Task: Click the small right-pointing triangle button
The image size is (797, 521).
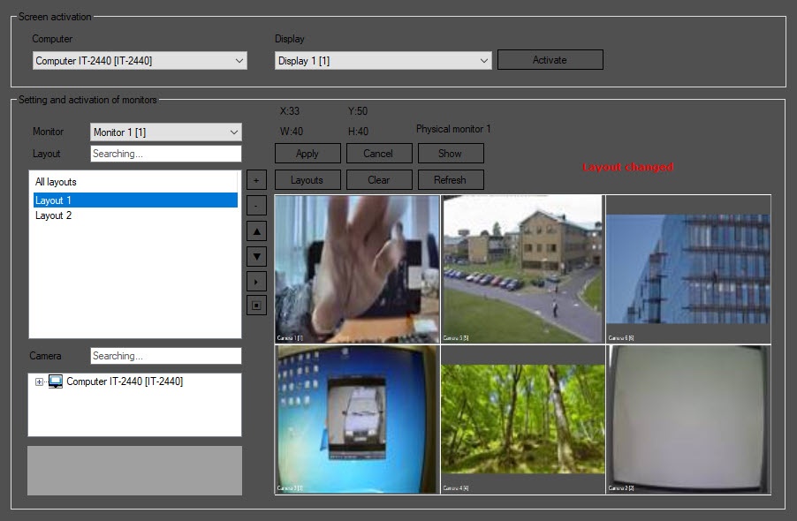Action: [256, 282]
